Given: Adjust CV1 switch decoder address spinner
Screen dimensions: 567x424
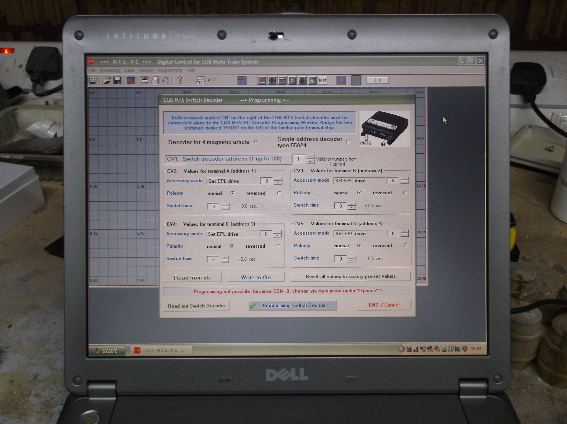Looking at the screenshot, I should 310,159.
